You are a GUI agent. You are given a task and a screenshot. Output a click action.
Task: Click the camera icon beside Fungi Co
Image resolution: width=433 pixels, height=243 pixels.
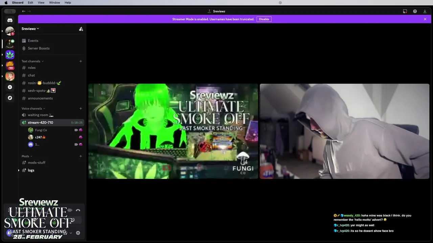coord(76,130)
